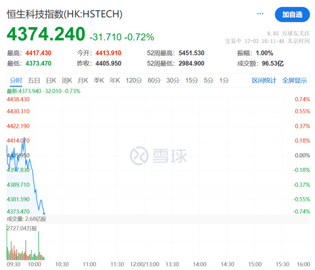
Task: Select the 年K tab
Action: pyautogui.click(x=115, y=81)
